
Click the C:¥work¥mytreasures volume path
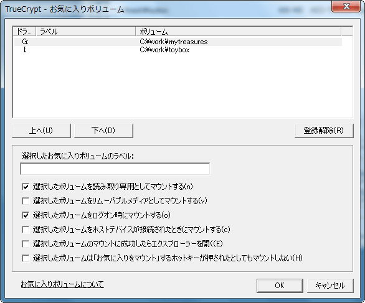tap(174, 42)
